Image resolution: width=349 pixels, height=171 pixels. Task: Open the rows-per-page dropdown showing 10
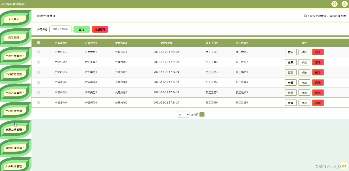point(184,115)
